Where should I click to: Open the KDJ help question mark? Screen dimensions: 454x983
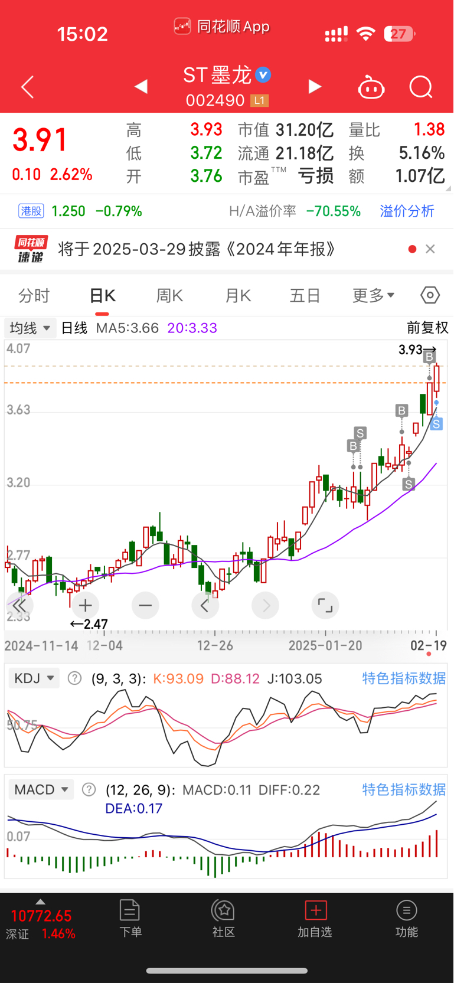[x=74, y=678]
